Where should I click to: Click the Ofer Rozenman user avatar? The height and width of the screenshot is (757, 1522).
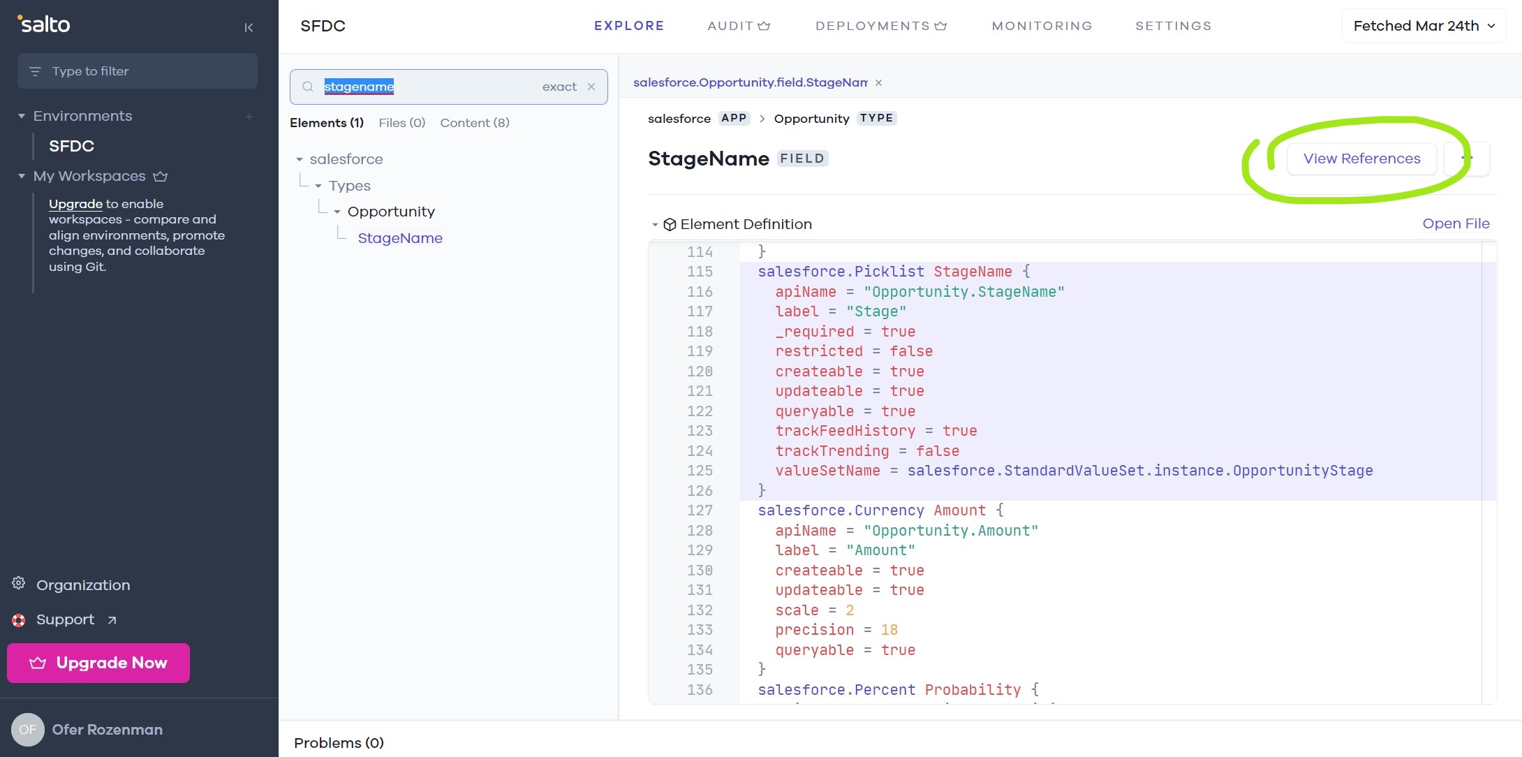pyautogui.click(x=28, y=730)
